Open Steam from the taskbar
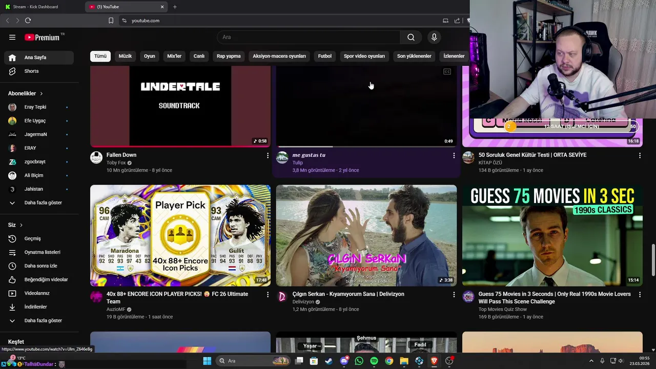This screenshot has width=656, height=369. [329, 361]
